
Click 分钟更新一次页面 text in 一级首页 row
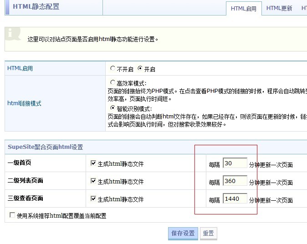[x=271, y=165]
